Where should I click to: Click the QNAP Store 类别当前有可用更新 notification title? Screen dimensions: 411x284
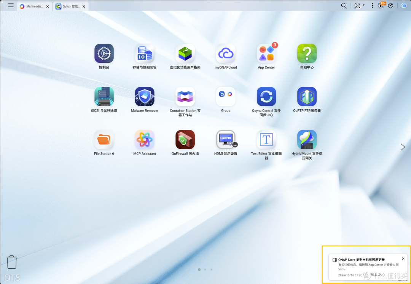pyautogui.click(x=362, y=260)
